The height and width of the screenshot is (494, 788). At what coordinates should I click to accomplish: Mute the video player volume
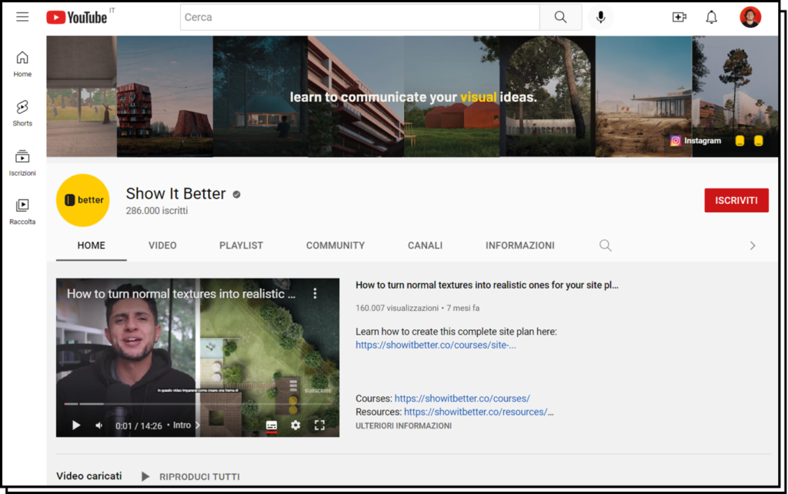point(99,425)
